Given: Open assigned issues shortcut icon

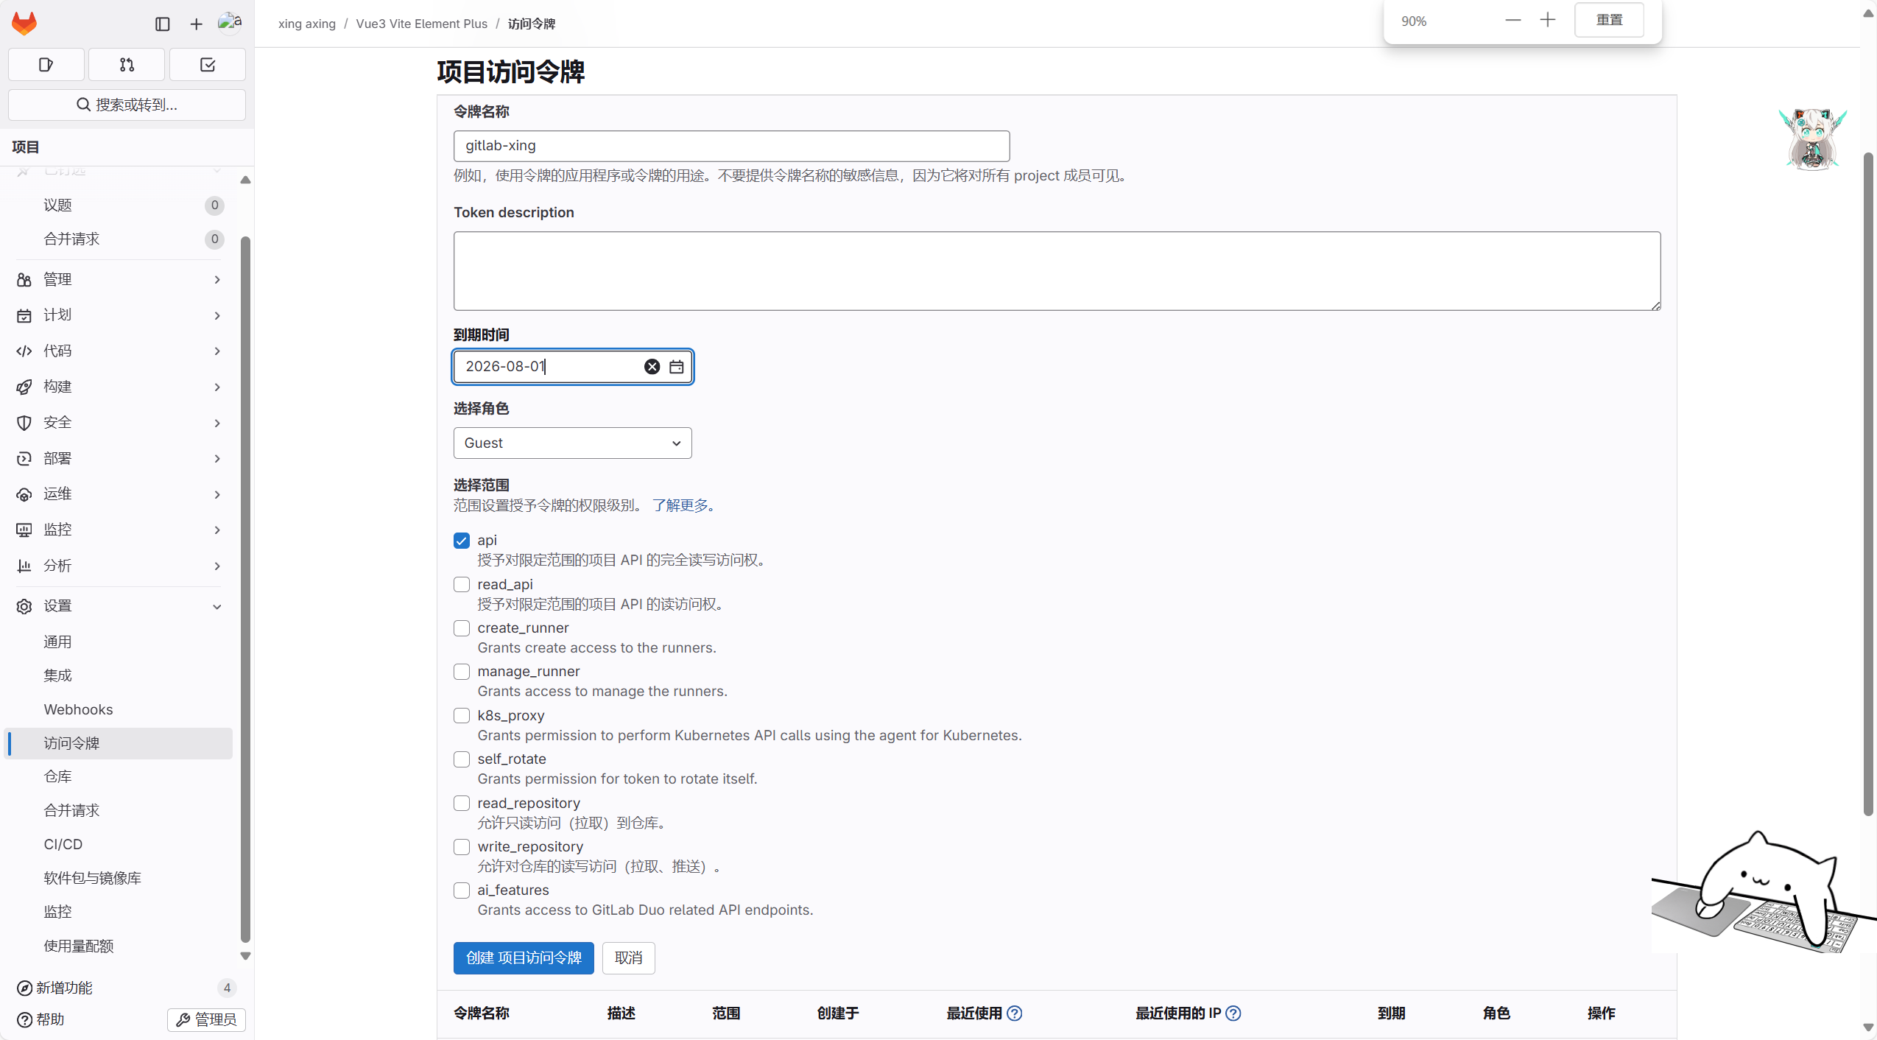Looking at the screenshot, I should pos(46,65).
